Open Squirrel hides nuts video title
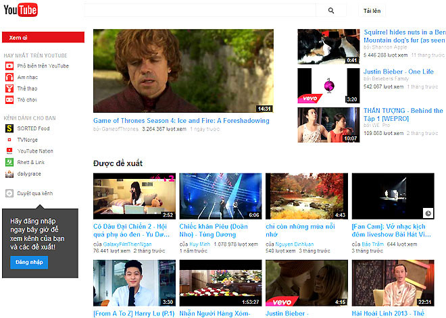The image size is (446, 318). tap(405, 36)
